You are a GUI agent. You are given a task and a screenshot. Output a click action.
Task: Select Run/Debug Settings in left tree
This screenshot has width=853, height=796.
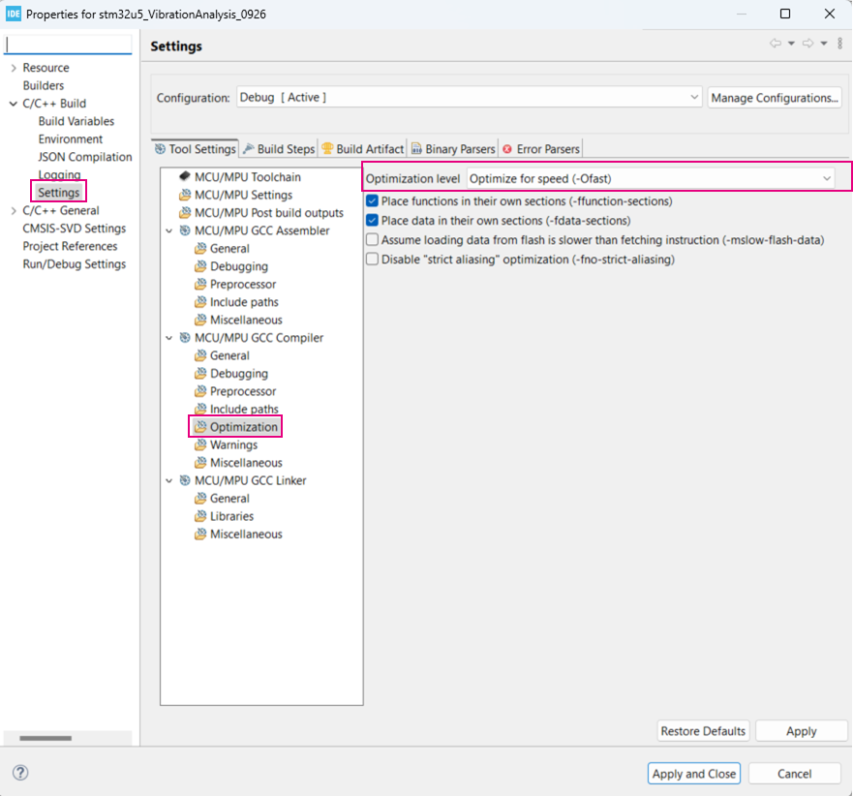point(74,264)
